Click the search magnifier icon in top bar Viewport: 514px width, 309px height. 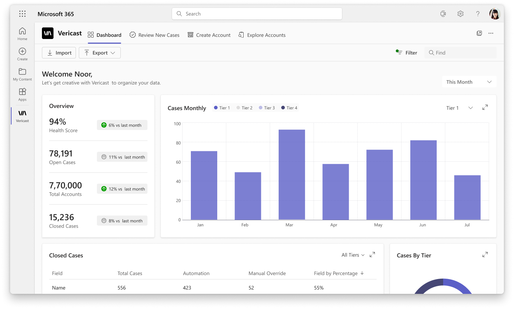(179, 14)
